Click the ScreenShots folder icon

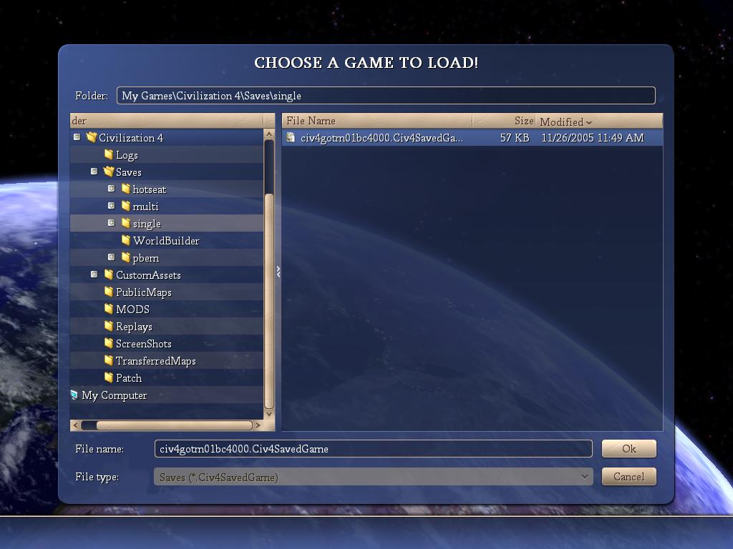click(109, 343)
